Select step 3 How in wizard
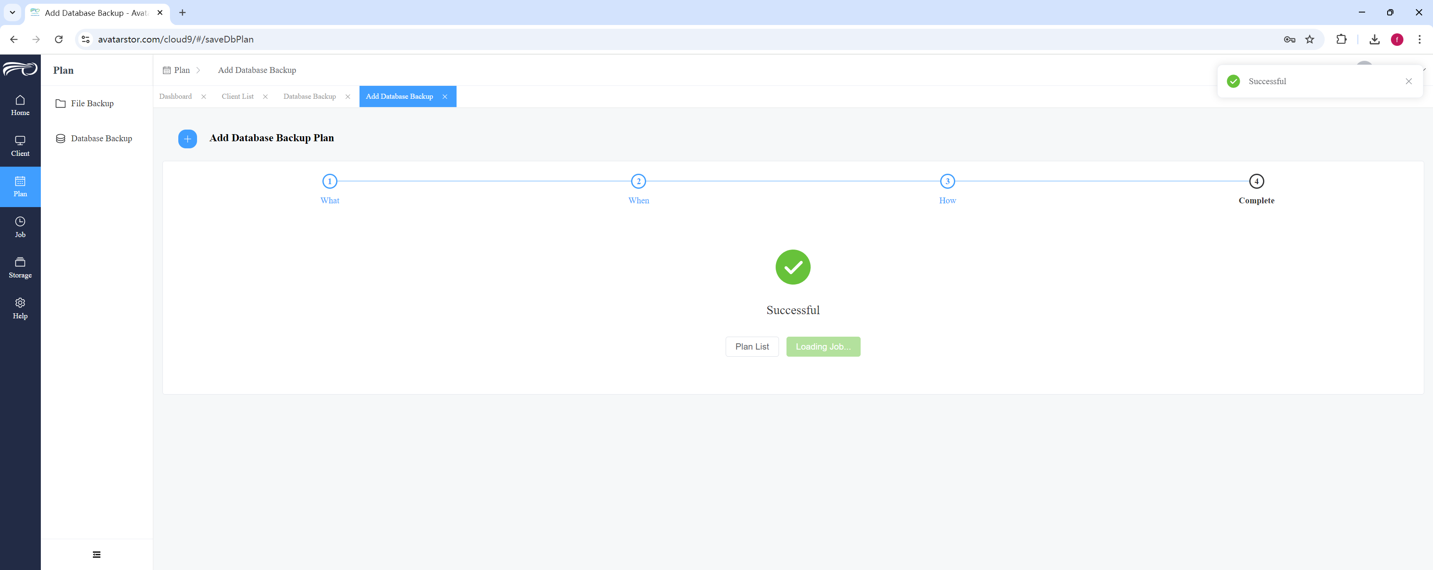Screen dimensions: 1433x570 point(947,189)
